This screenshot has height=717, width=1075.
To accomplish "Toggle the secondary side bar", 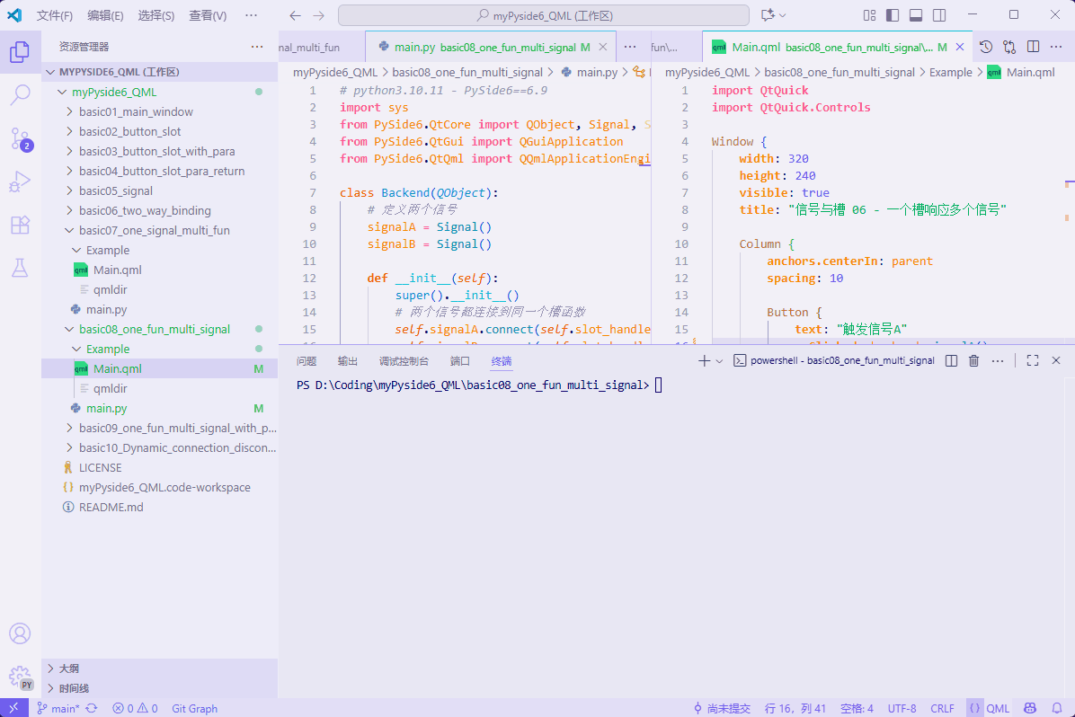I will pyautogui.click(x=939, y=15).
